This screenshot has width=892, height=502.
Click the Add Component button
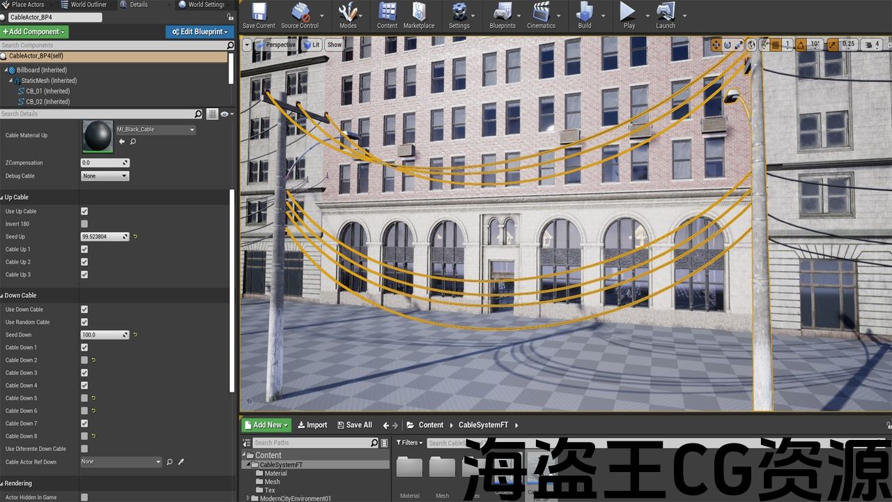pos(34,31)
